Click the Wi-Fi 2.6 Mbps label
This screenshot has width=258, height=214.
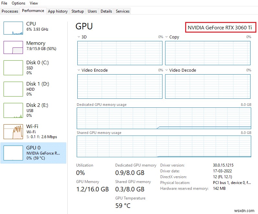[x=42, y=131]
